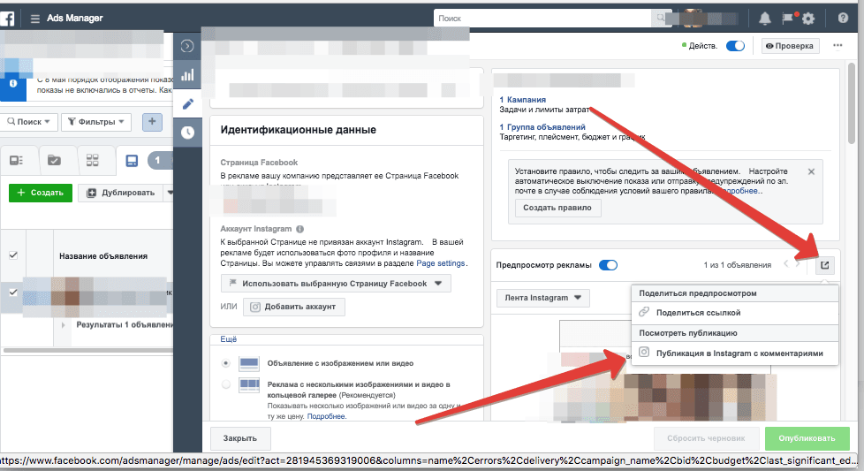Click the Facebook logo icon
Screen dimensions: 864x471
coord(6,19)
